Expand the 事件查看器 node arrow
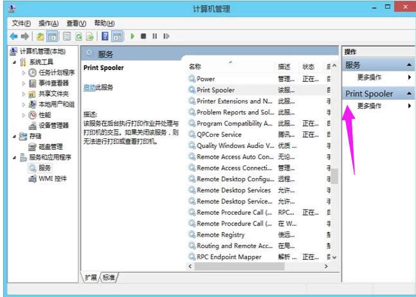The width and height of the screenshot is (416, 297). [24, 83]
